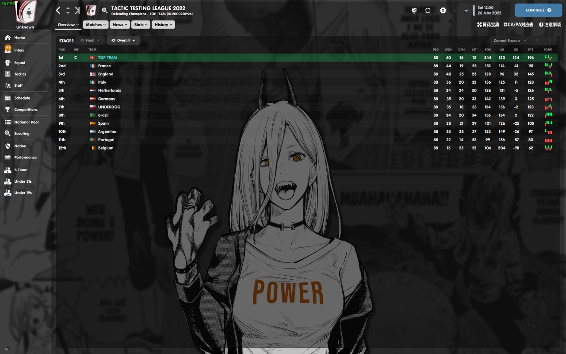
Task: Select Netherlands in the standings
Action: pyautogui.click(x=110, y=90)
